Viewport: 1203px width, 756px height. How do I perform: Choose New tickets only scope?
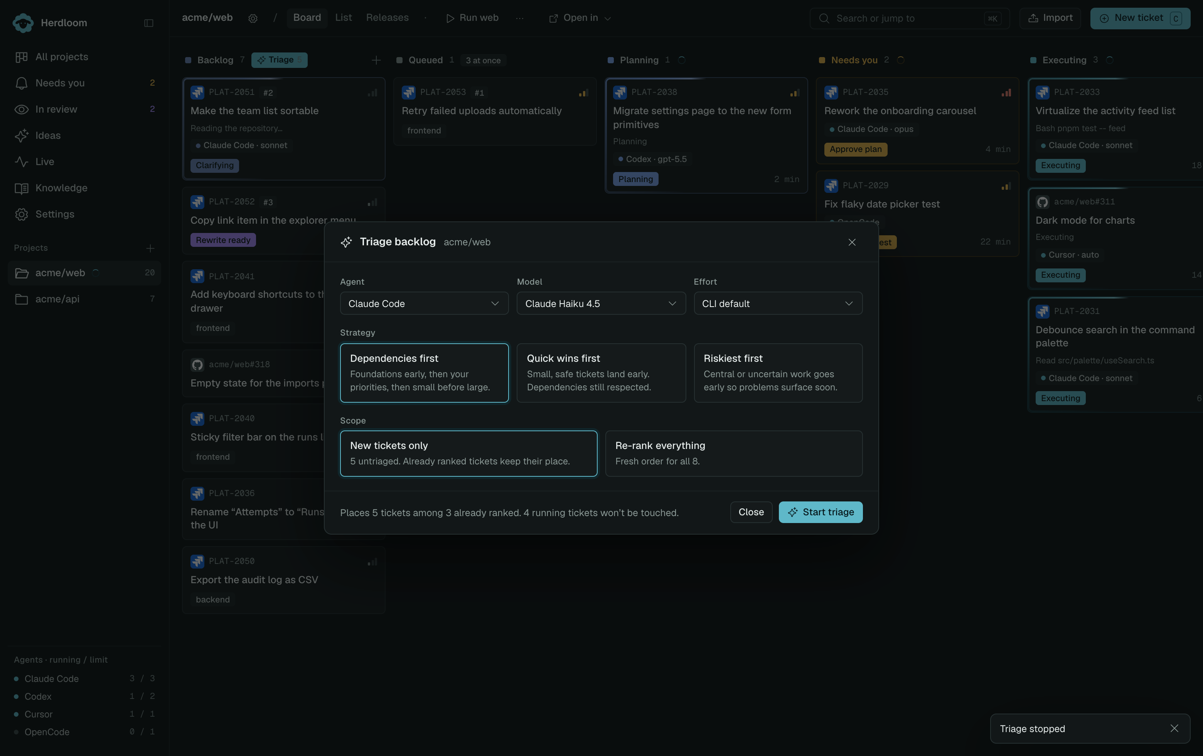point(468,454)
